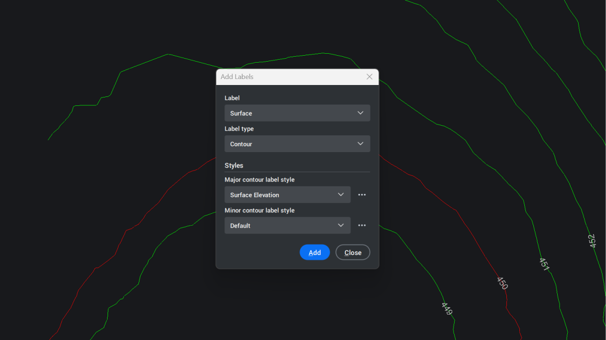The height and width of the screenshot is (340, 606).
Task: Click the Close button in the dialog
Action: pyautogui.click(x=353, y=252)
